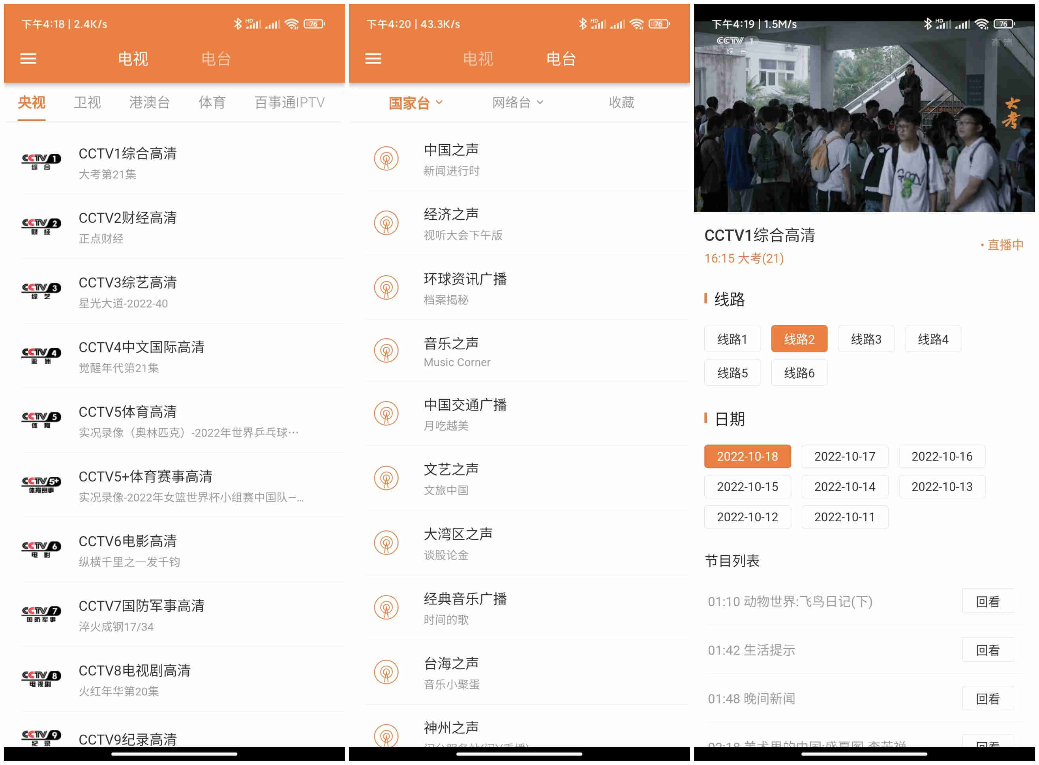Viewport: 1039px width, 765px height.
Task: Choose date 2022-10-11
Action: coord(845,517)
